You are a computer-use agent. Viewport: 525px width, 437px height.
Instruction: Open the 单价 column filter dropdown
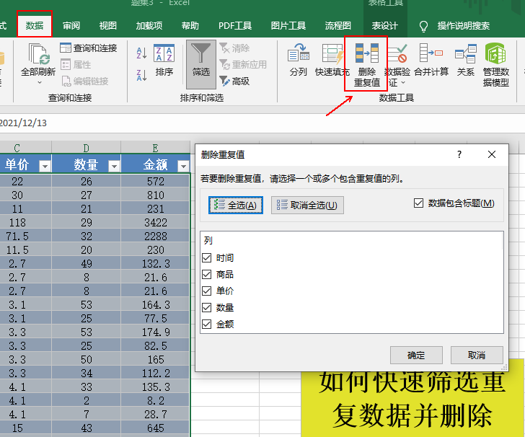[x=45, y=166]
